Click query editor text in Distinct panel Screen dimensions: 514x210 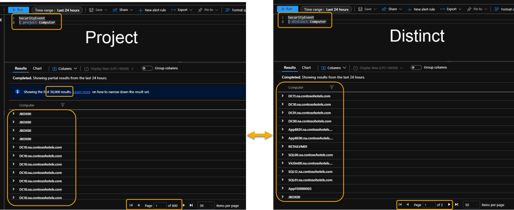tap(307, 20)
